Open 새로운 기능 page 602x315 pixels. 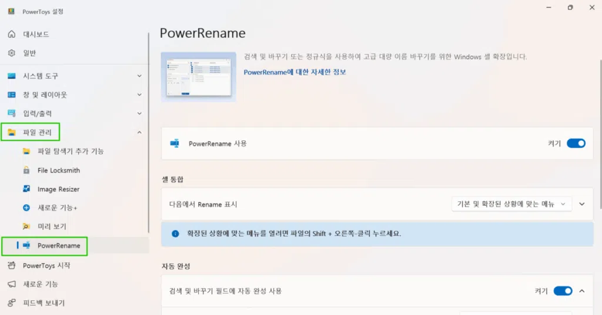(x=41, y=284)
